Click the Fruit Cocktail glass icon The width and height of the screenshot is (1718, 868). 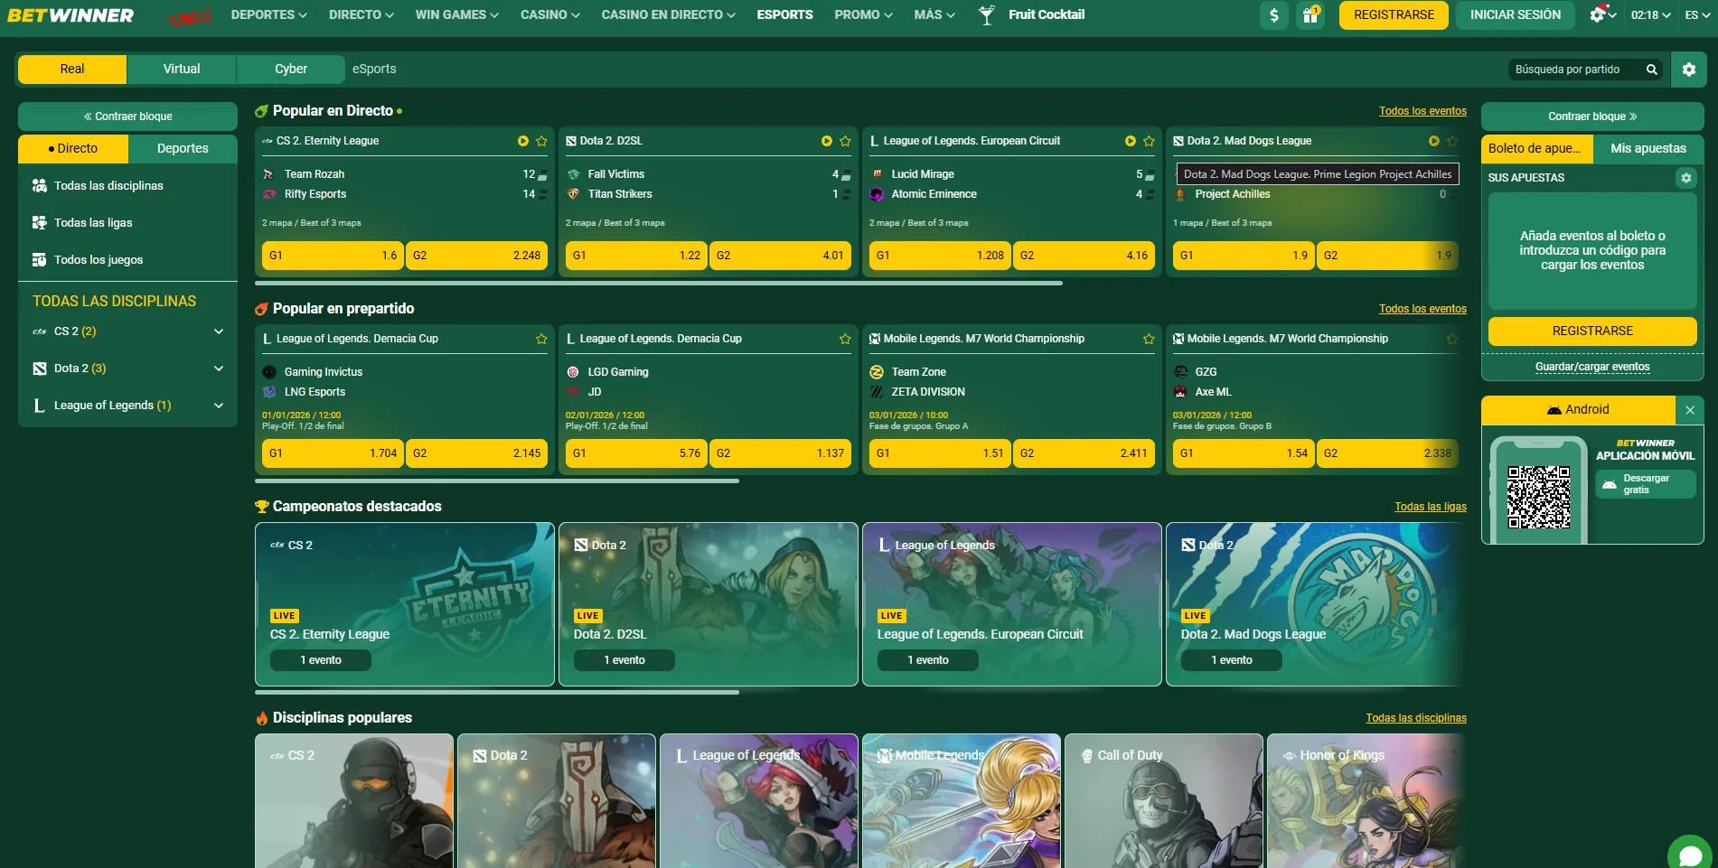click(x=987, y=14)
